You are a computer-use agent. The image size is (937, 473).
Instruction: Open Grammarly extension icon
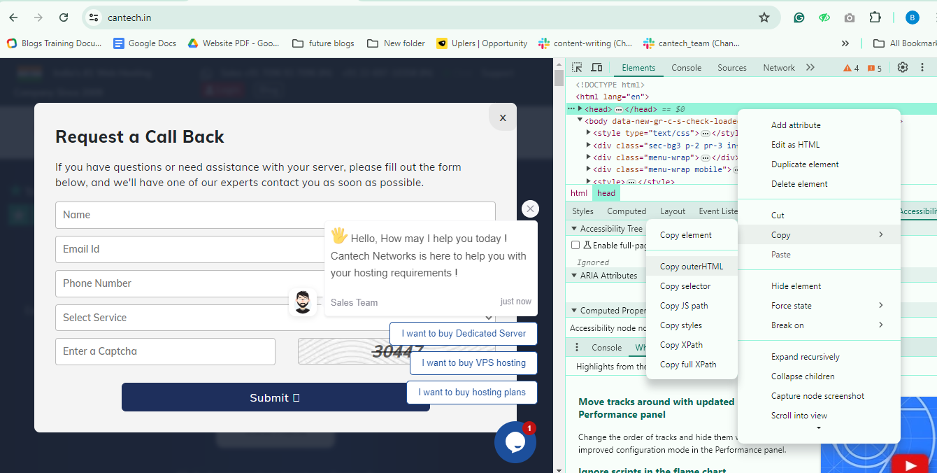pos(799,17)
